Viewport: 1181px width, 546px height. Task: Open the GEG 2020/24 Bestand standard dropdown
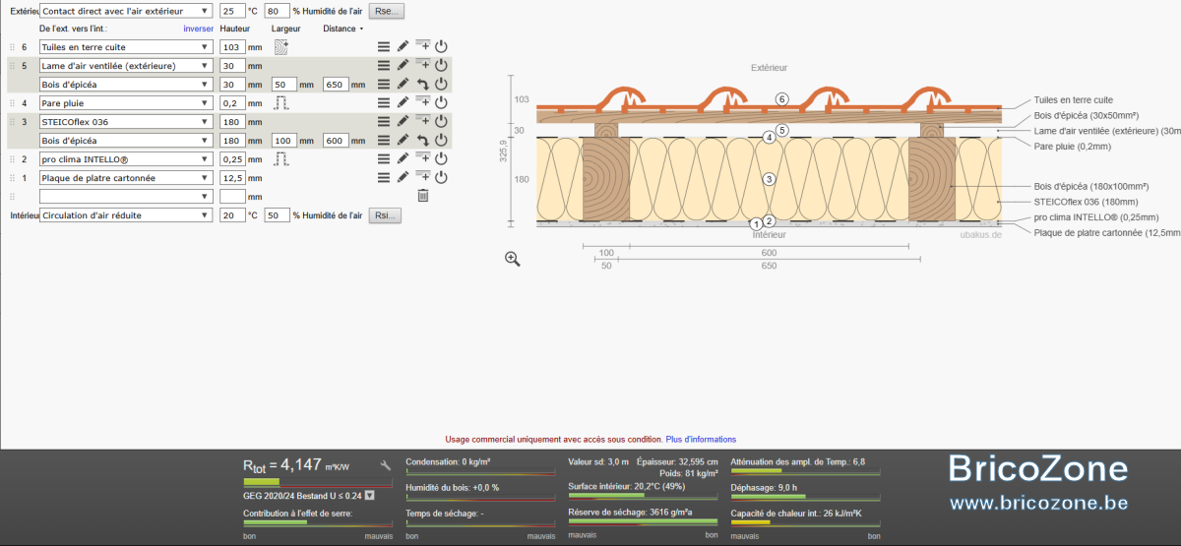coord(369,496)
